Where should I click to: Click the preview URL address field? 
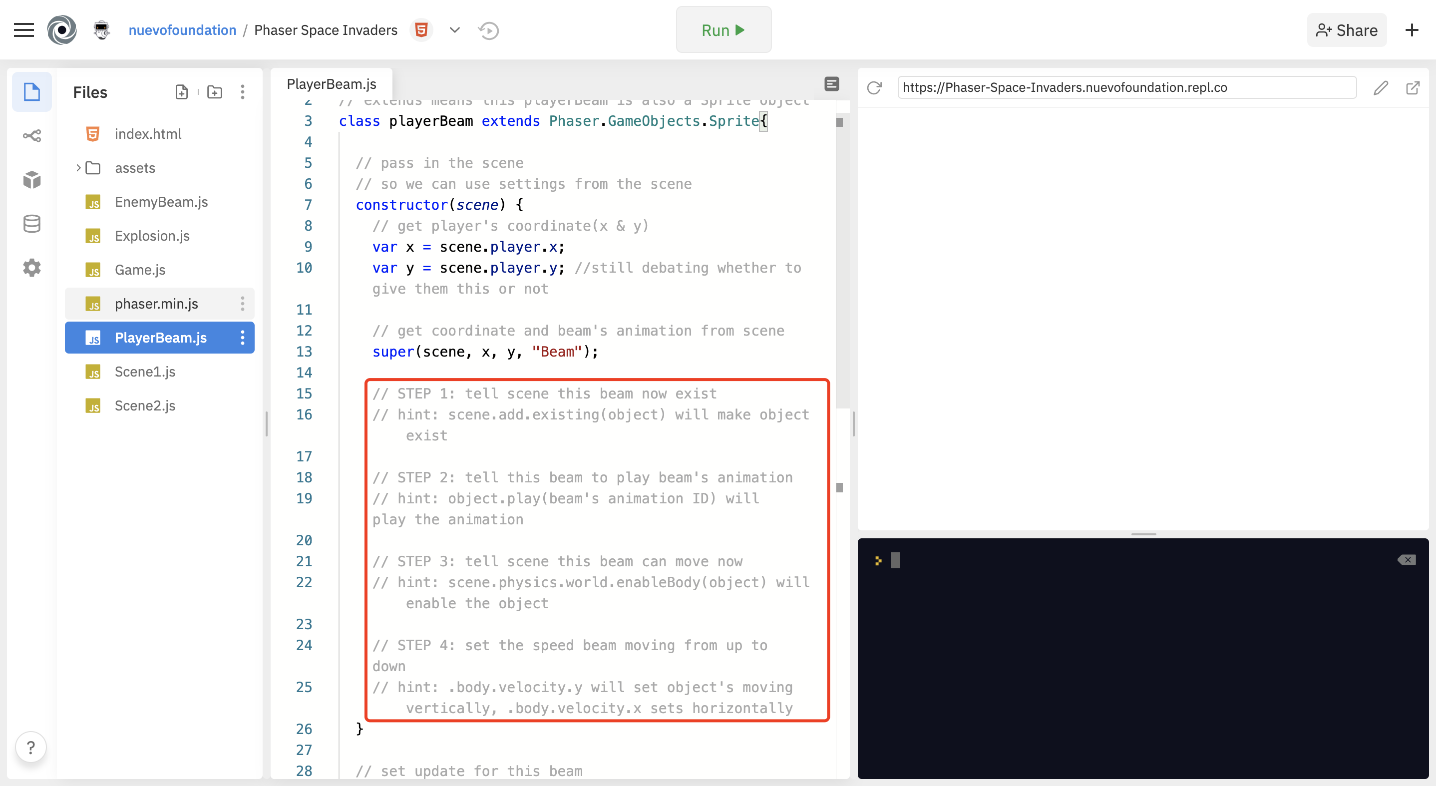(x=1126, y=87)
